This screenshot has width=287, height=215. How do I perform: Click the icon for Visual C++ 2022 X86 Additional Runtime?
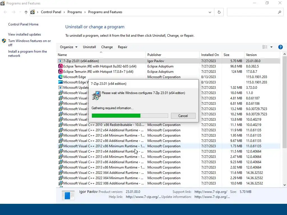point(61,183)
